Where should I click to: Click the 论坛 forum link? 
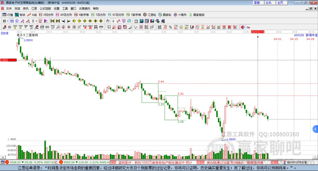[268, 2]
